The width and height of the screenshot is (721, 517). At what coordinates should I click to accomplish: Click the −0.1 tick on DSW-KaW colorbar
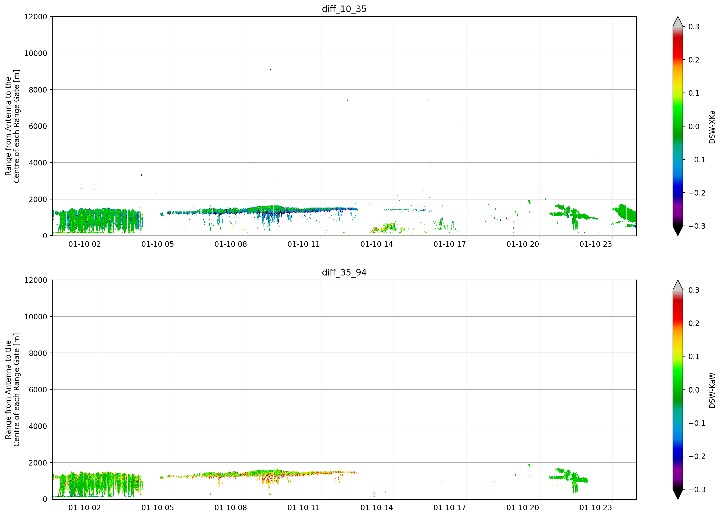(697, 423)
